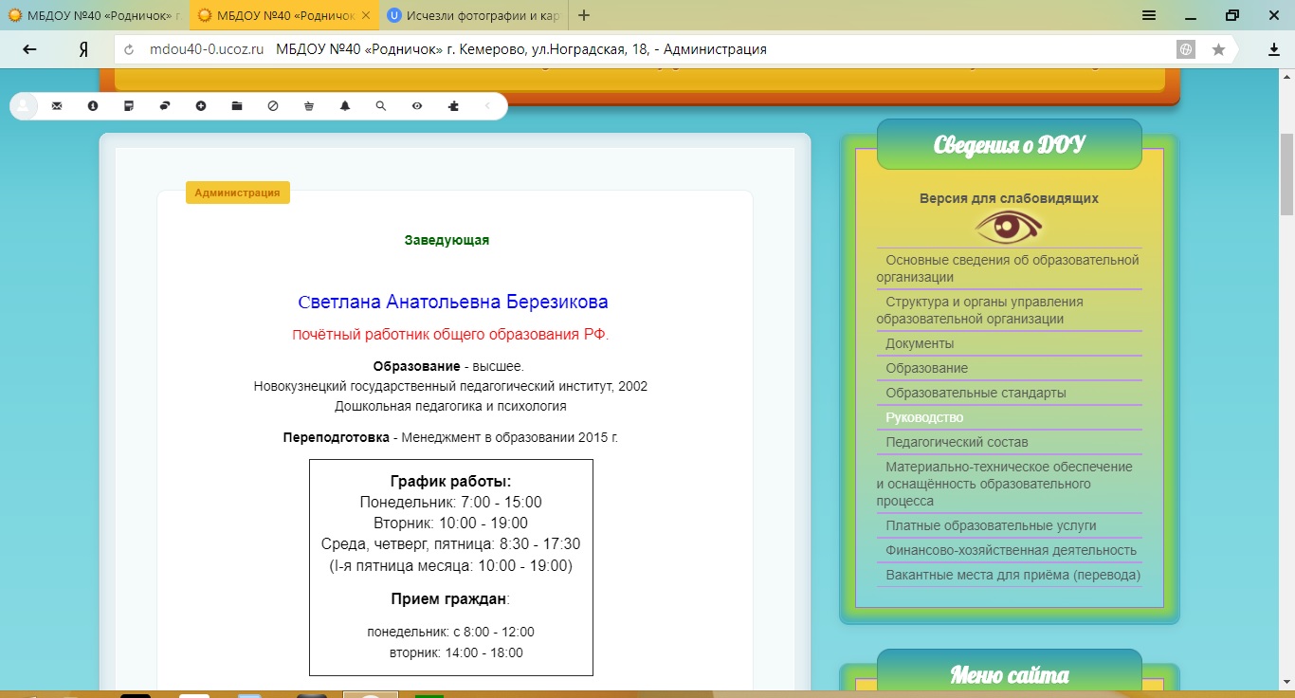The image size is (1295, 698).
Task: Click Сведения о ДОУ panel header
Action: tap(1009, 145)
